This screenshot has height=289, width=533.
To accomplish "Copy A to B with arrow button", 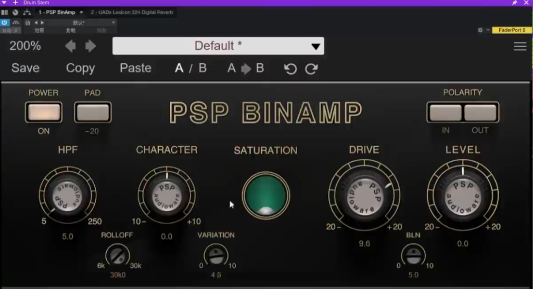I will (x=246, y=68).
